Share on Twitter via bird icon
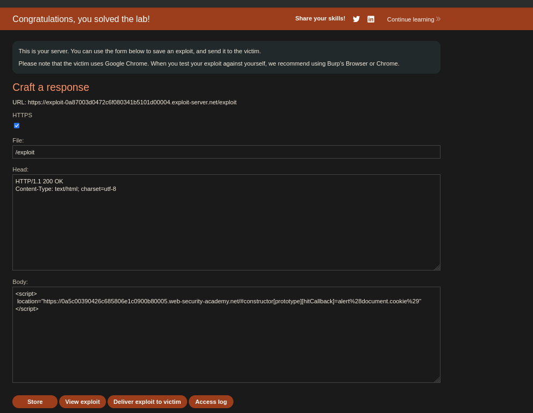533x413 pixels. pos(356,19)
